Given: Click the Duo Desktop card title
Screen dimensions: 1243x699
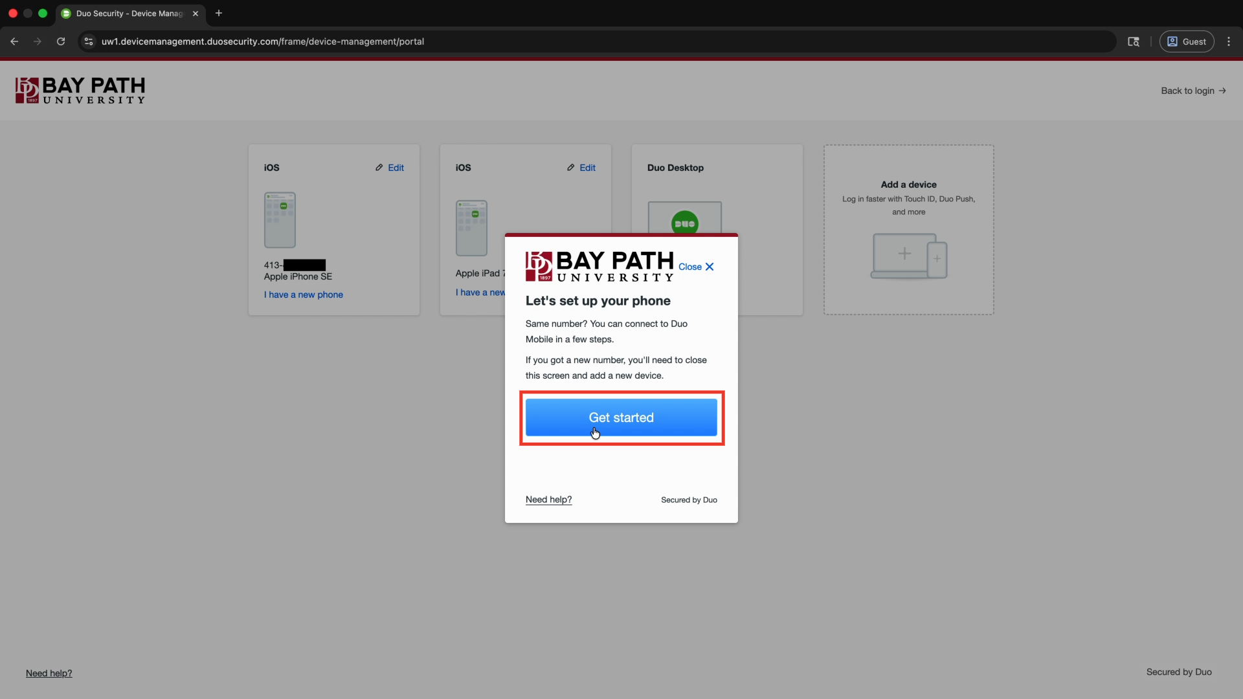Looking at the screenshot, I should 675,168.
